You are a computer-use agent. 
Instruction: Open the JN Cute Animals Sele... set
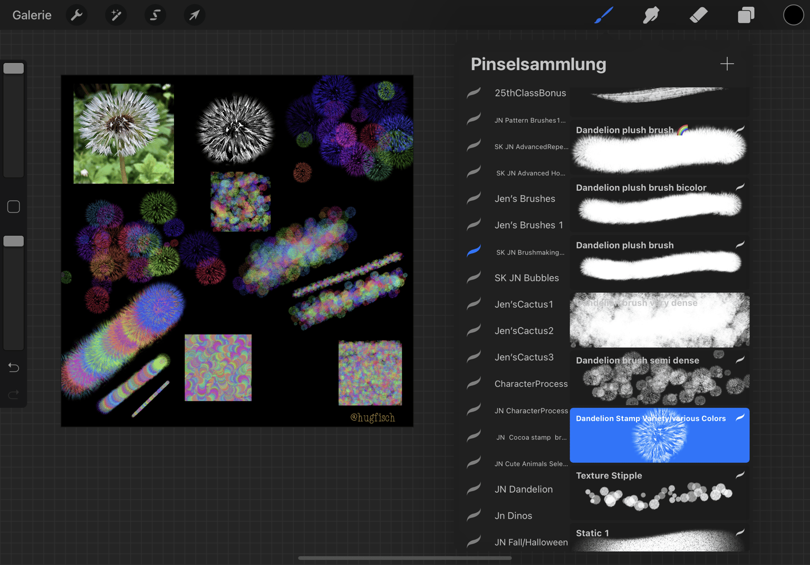point(517,463)
